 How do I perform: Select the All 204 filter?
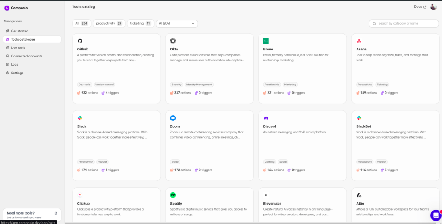tap(82, 24)
